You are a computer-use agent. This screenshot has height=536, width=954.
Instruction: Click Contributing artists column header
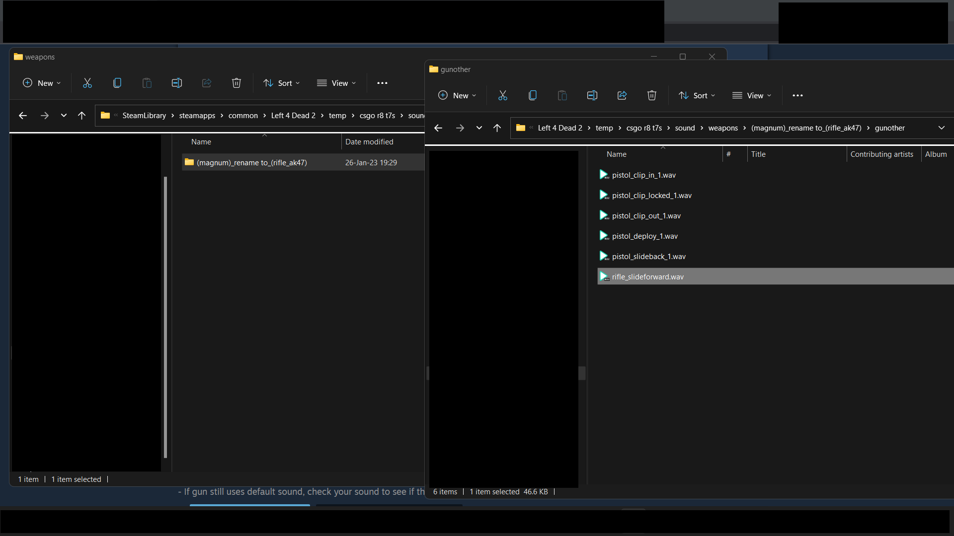pos(881,154)
